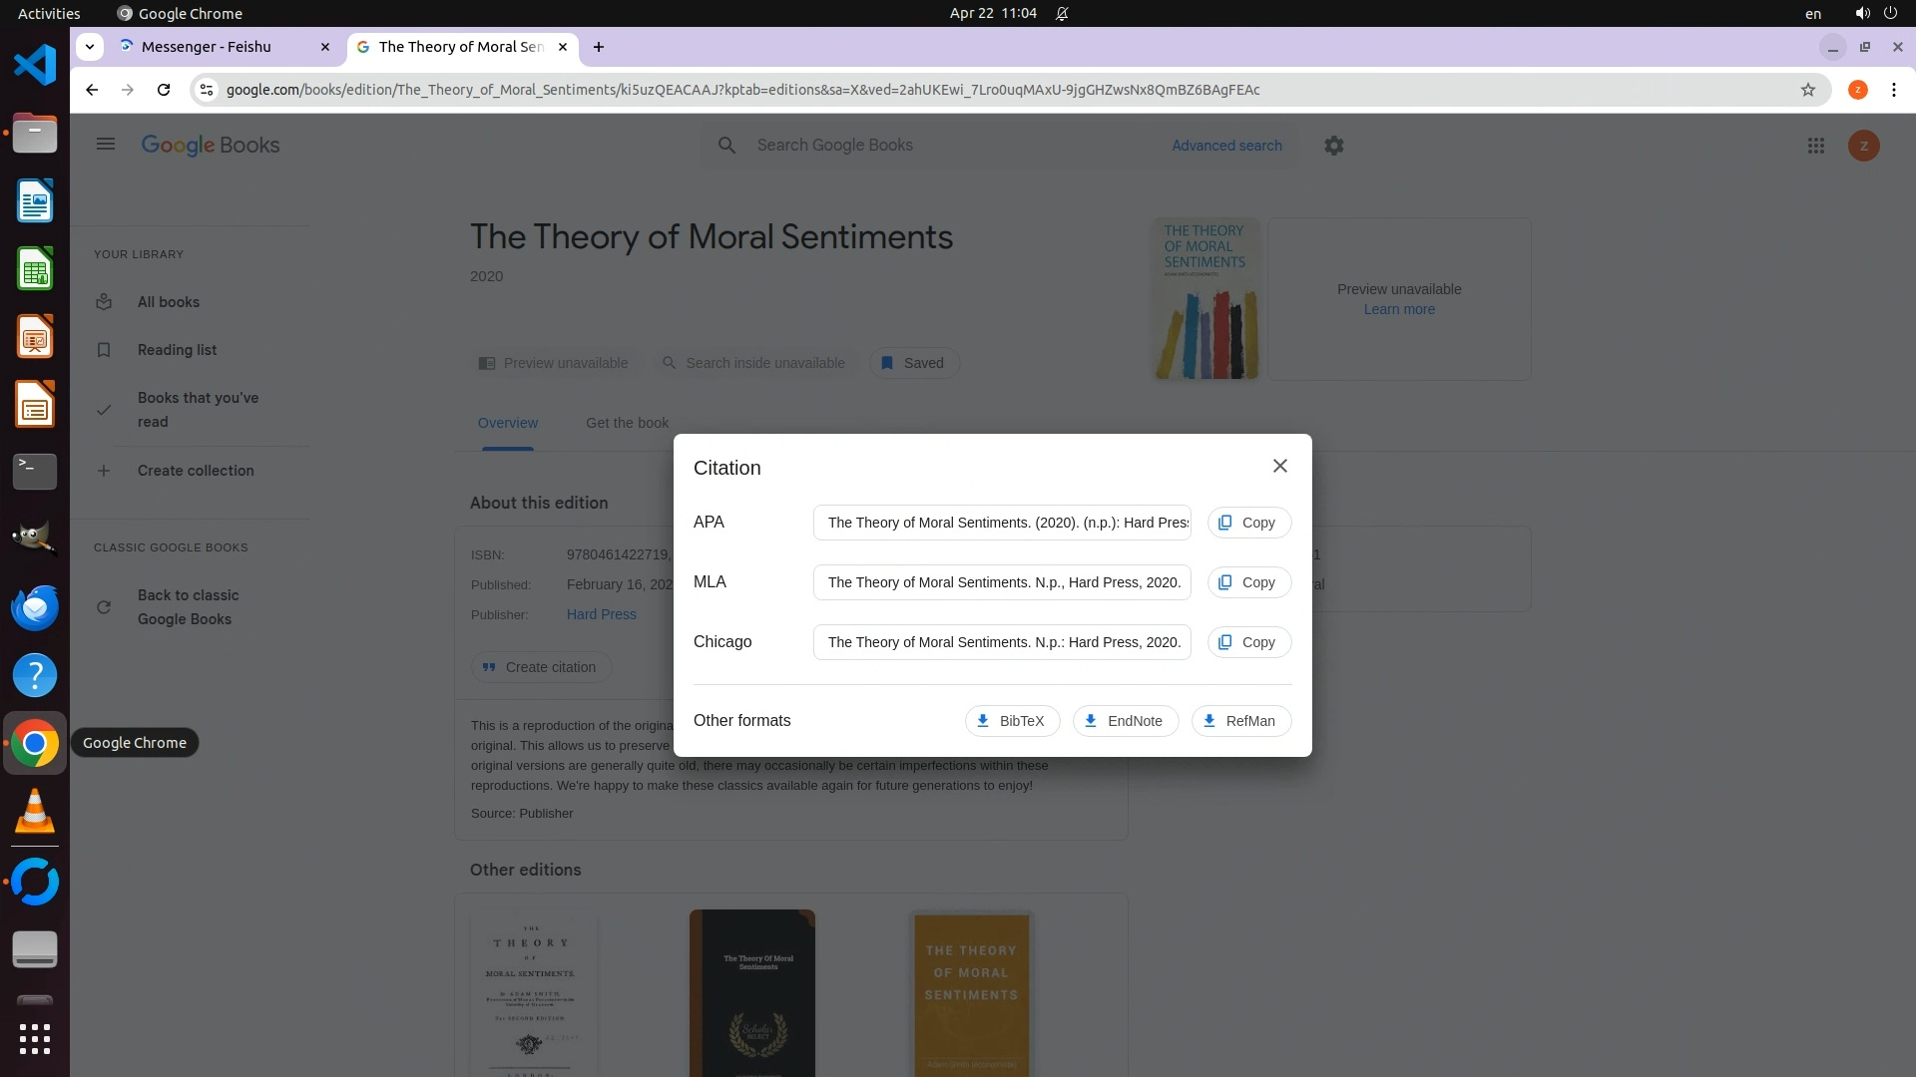
Task: Close the Citation dialog
Action: click(x=1279, y=466)
